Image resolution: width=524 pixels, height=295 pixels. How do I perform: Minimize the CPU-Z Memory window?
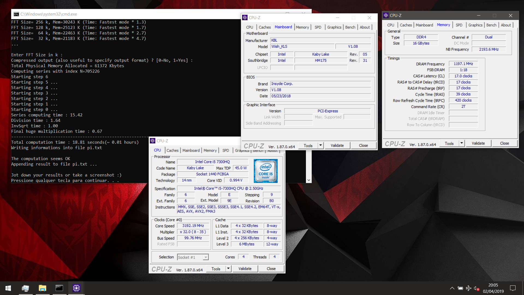tap(478, 16)
